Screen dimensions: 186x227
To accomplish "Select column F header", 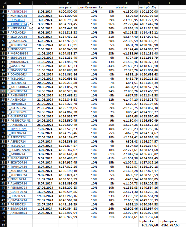I will tap(127, 3).
